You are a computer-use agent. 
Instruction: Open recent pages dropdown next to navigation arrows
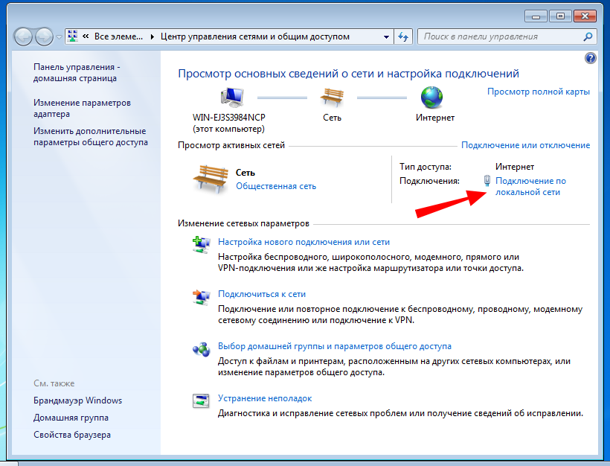[59, 37]
